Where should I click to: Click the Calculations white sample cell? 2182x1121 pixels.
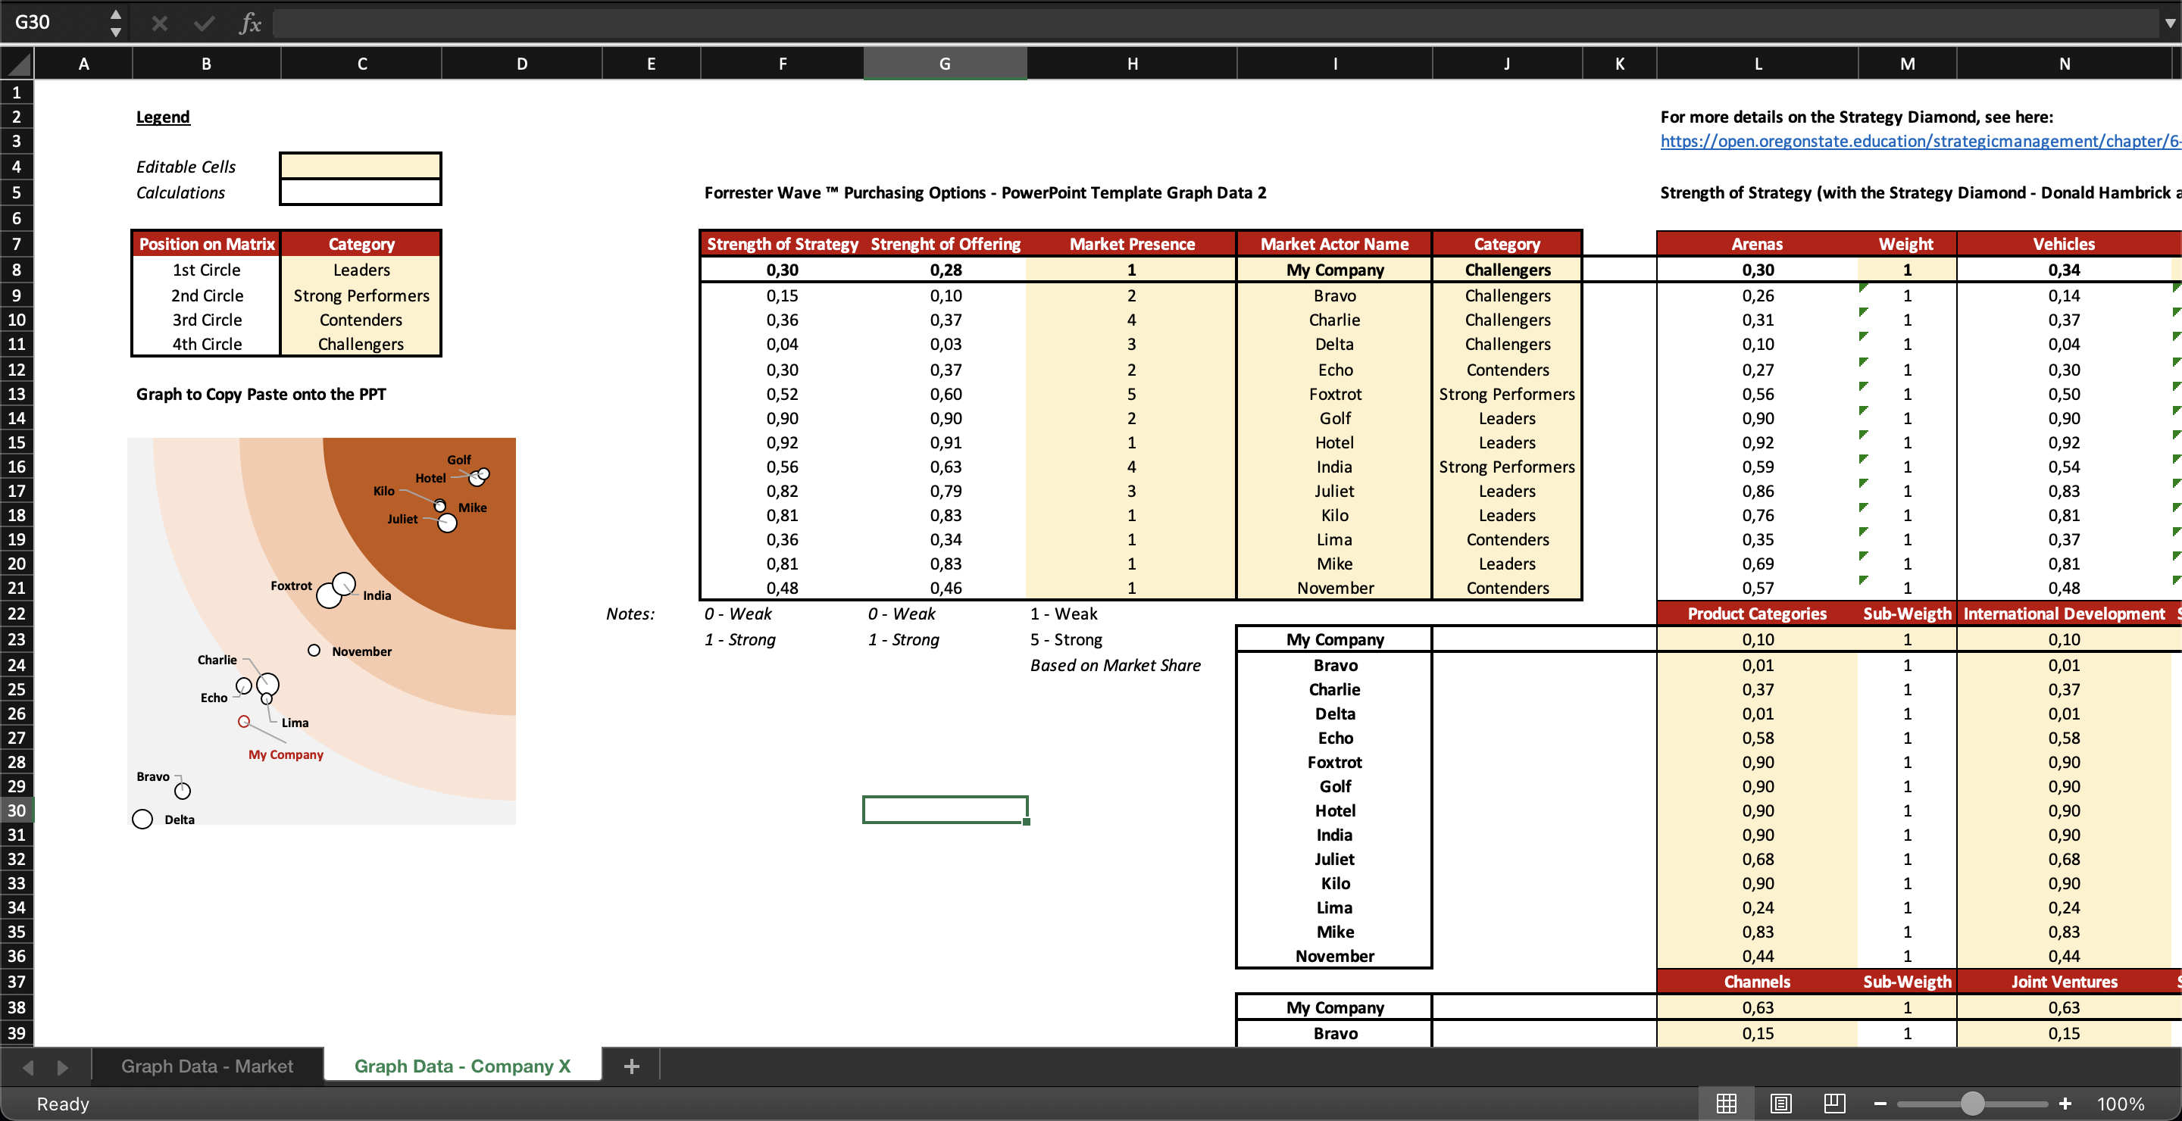coord(361,192)
